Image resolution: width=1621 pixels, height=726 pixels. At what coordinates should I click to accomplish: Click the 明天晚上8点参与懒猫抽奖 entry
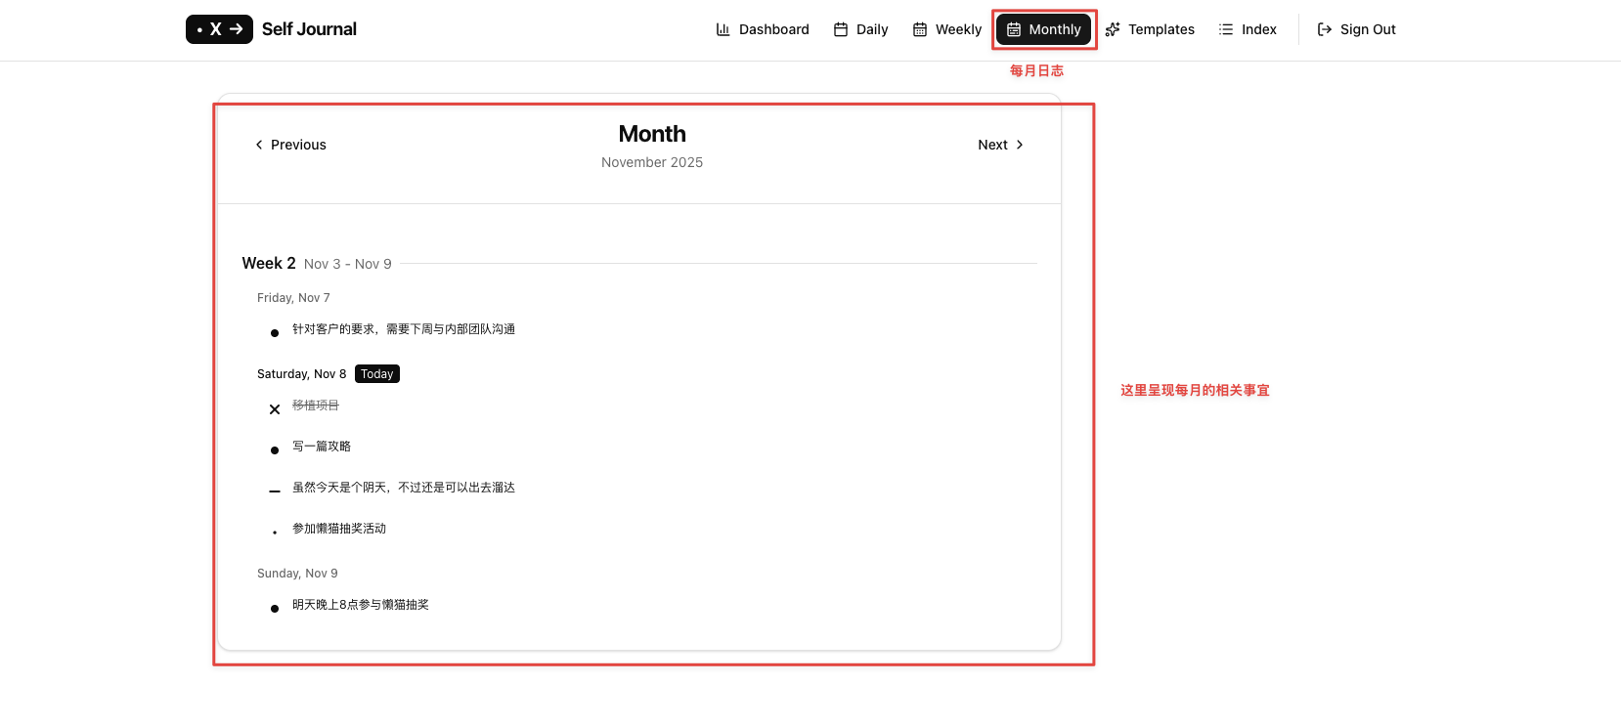(x=361, y=605)
